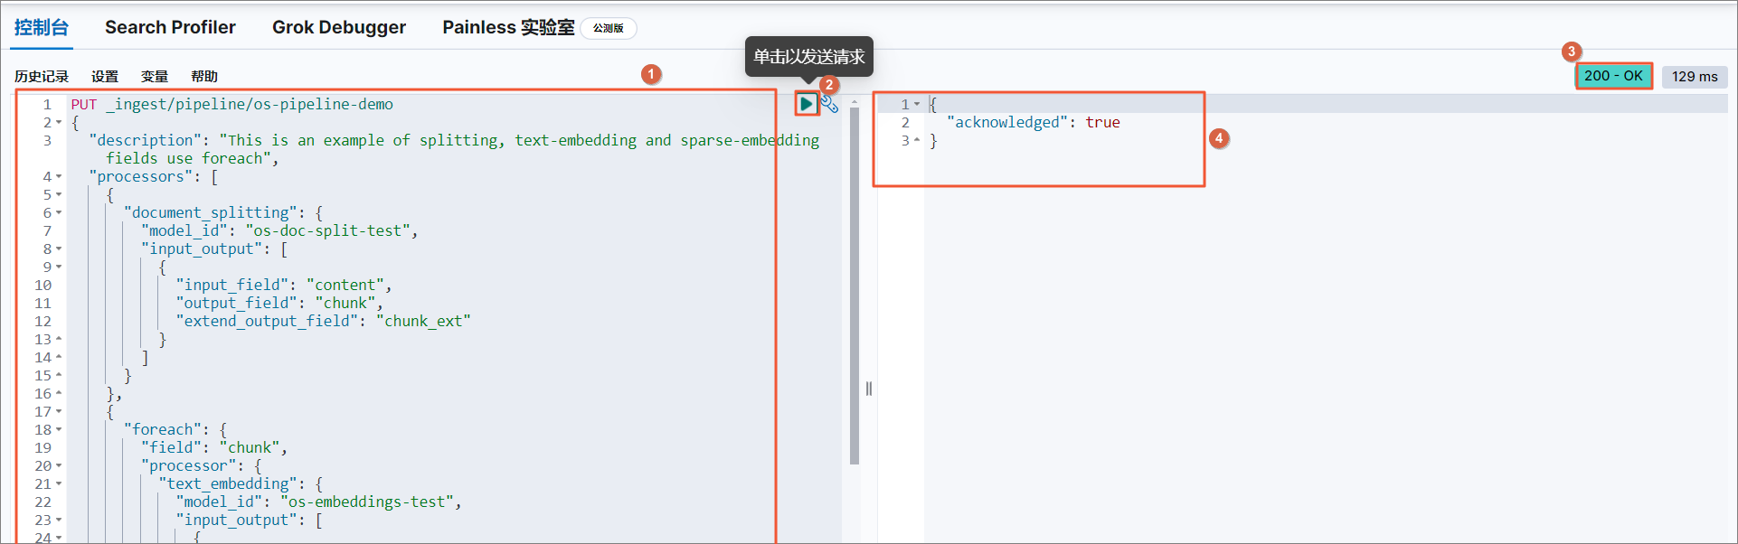
Task: Click the green send request play icon
Action: (806, 104)
